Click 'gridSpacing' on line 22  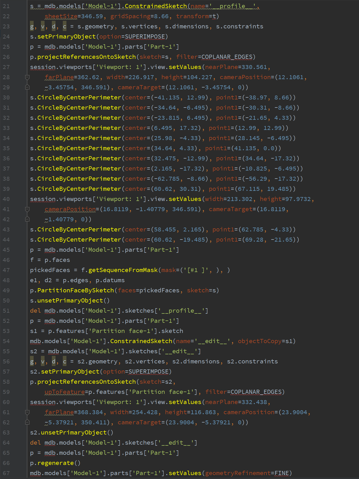coord(130,16)
